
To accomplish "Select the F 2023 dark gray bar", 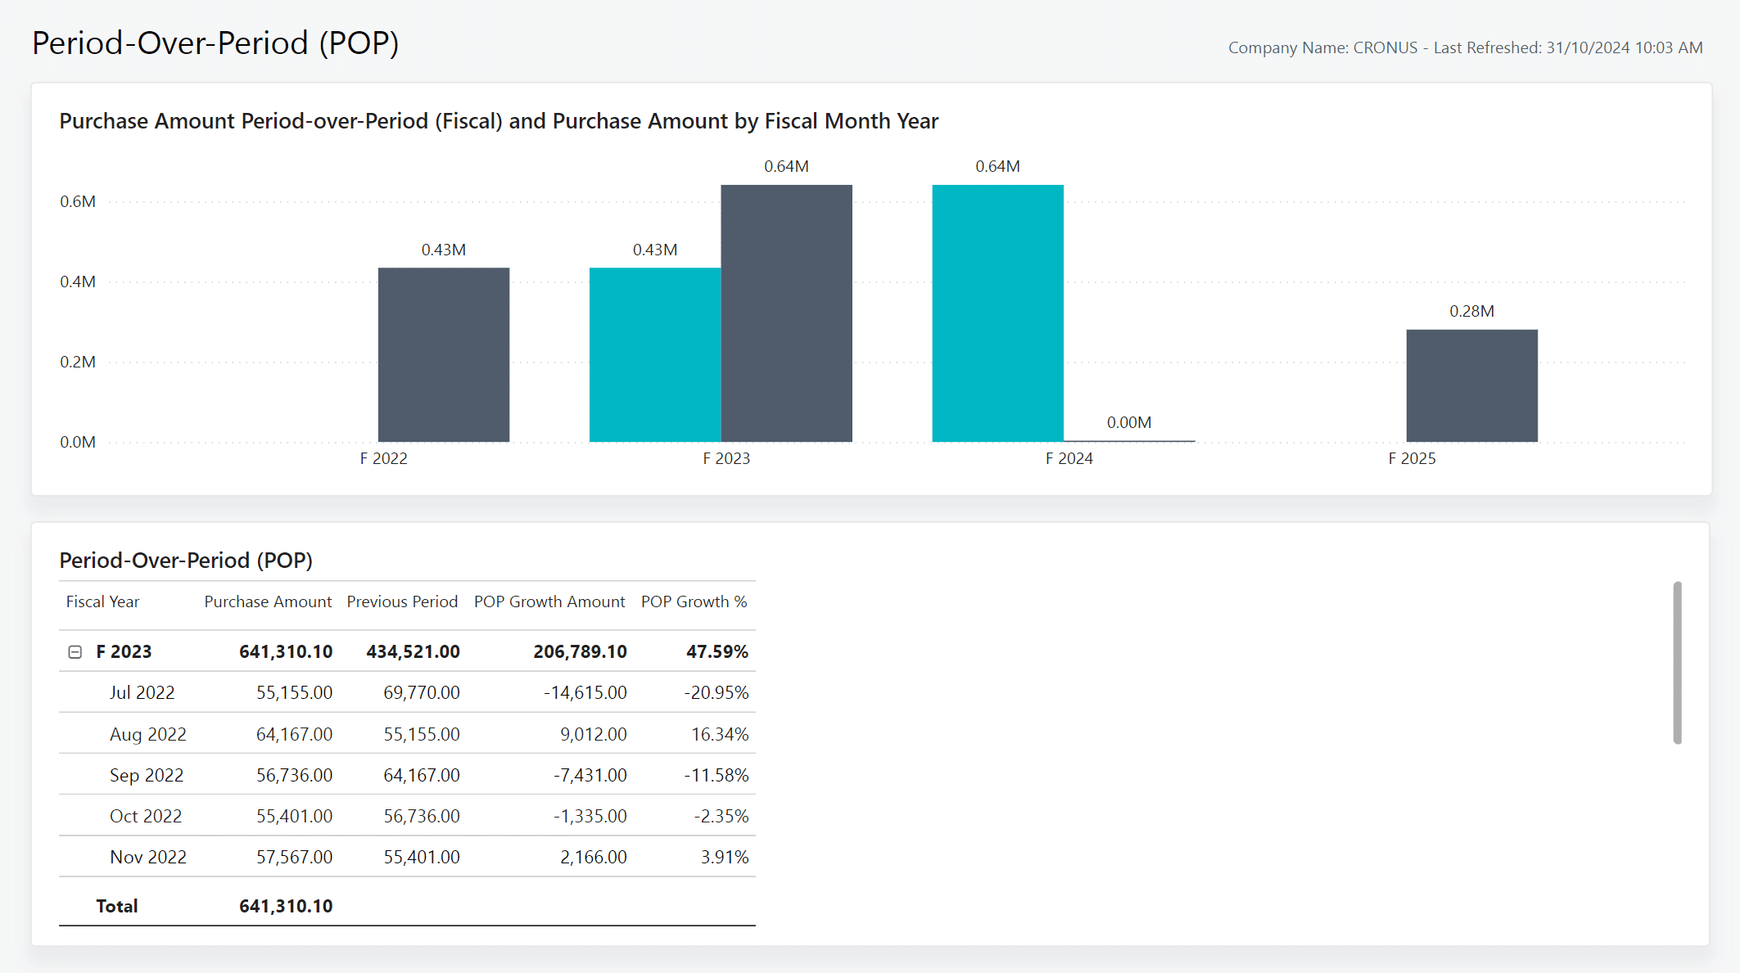I will coord(786,313).
